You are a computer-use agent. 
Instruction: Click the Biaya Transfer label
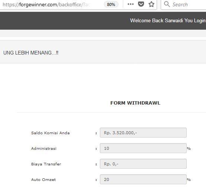point(46,164)
